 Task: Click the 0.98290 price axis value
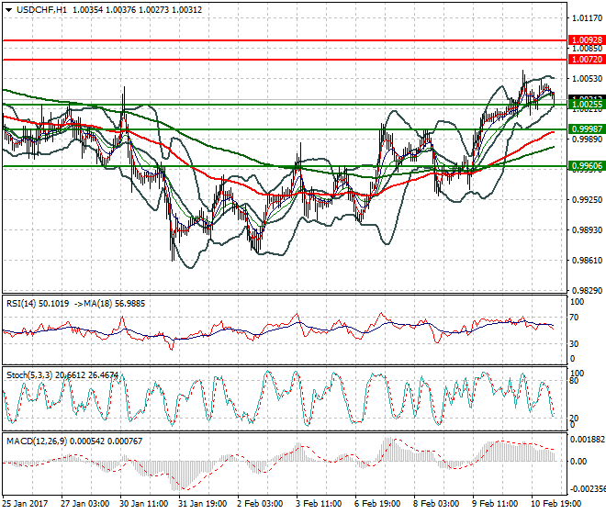click(587, 291)
